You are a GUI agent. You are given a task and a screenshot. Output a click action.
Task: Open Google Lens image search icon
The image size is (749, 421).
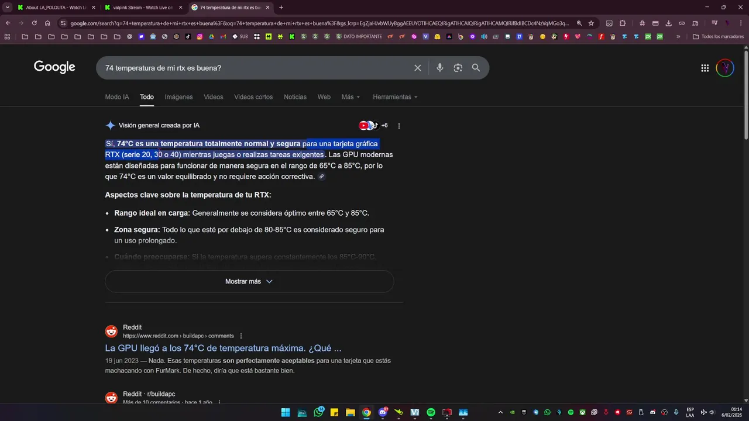coord(458,68)
